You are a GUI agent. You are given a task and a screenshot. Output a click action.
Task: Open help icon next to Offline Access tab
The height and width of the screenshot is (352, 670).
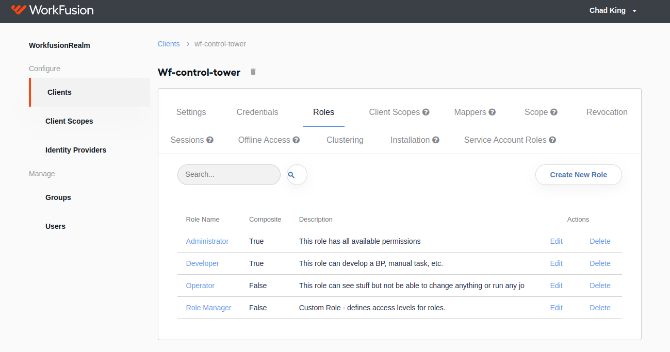click(x=296, y=140)
